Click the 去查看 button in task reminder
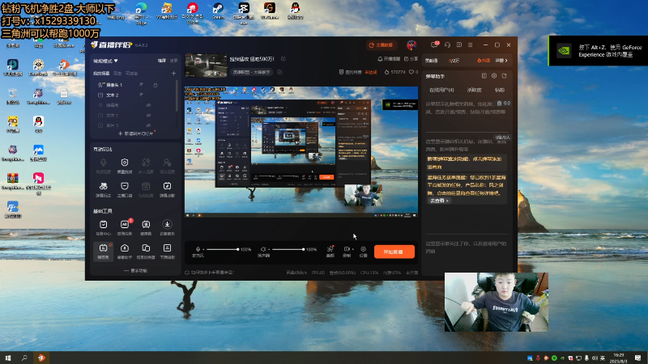 click(439, 201)
